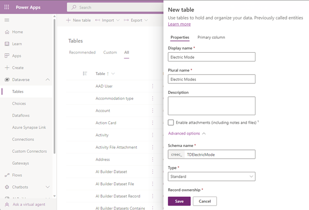The width and height of the screenshot is (309, 210).
Task: Open Custom Connectors in the sidebar
Action: tap(29, 151)
